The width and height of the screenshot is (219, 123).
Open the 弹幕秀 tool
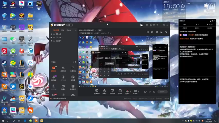[x=63, y=87]
